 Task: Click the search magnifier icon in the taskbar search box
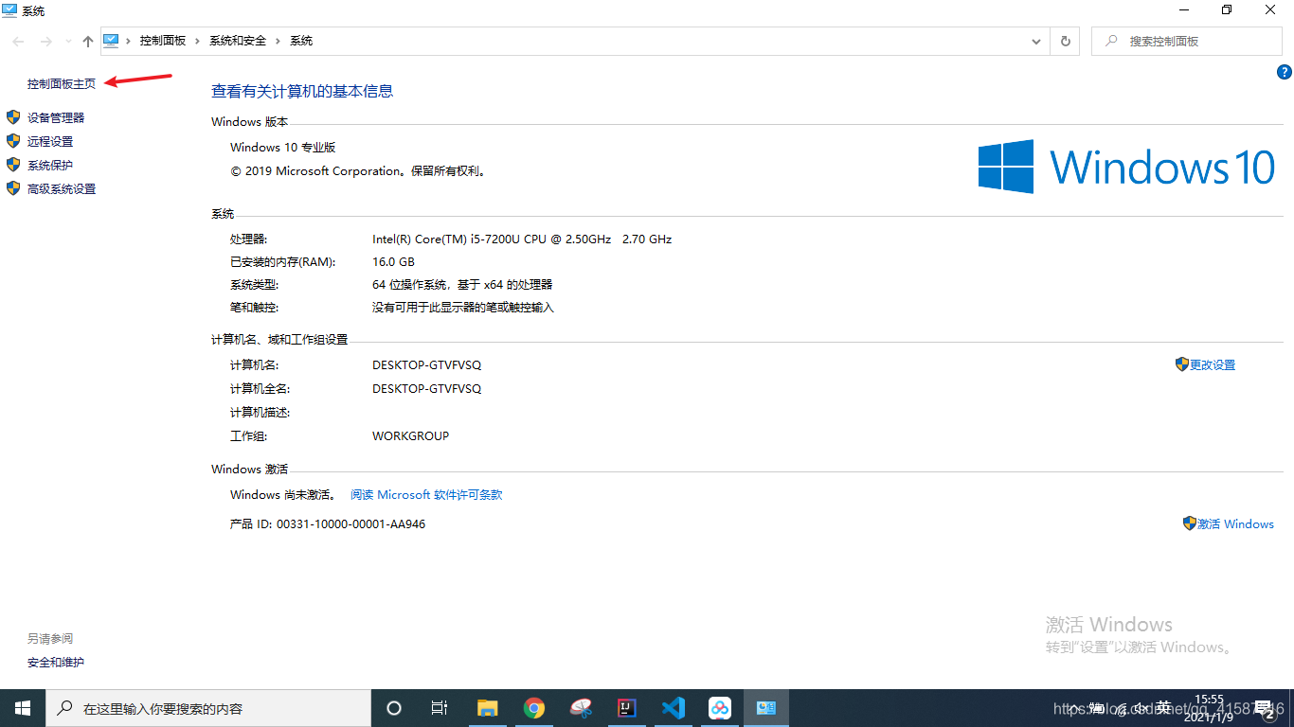[x=65, y=708]
